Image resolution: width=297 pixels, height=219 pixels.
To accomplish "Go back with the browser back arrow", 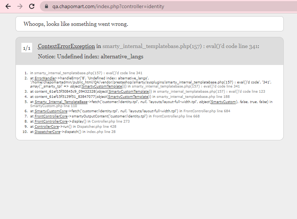I will 8,6.
